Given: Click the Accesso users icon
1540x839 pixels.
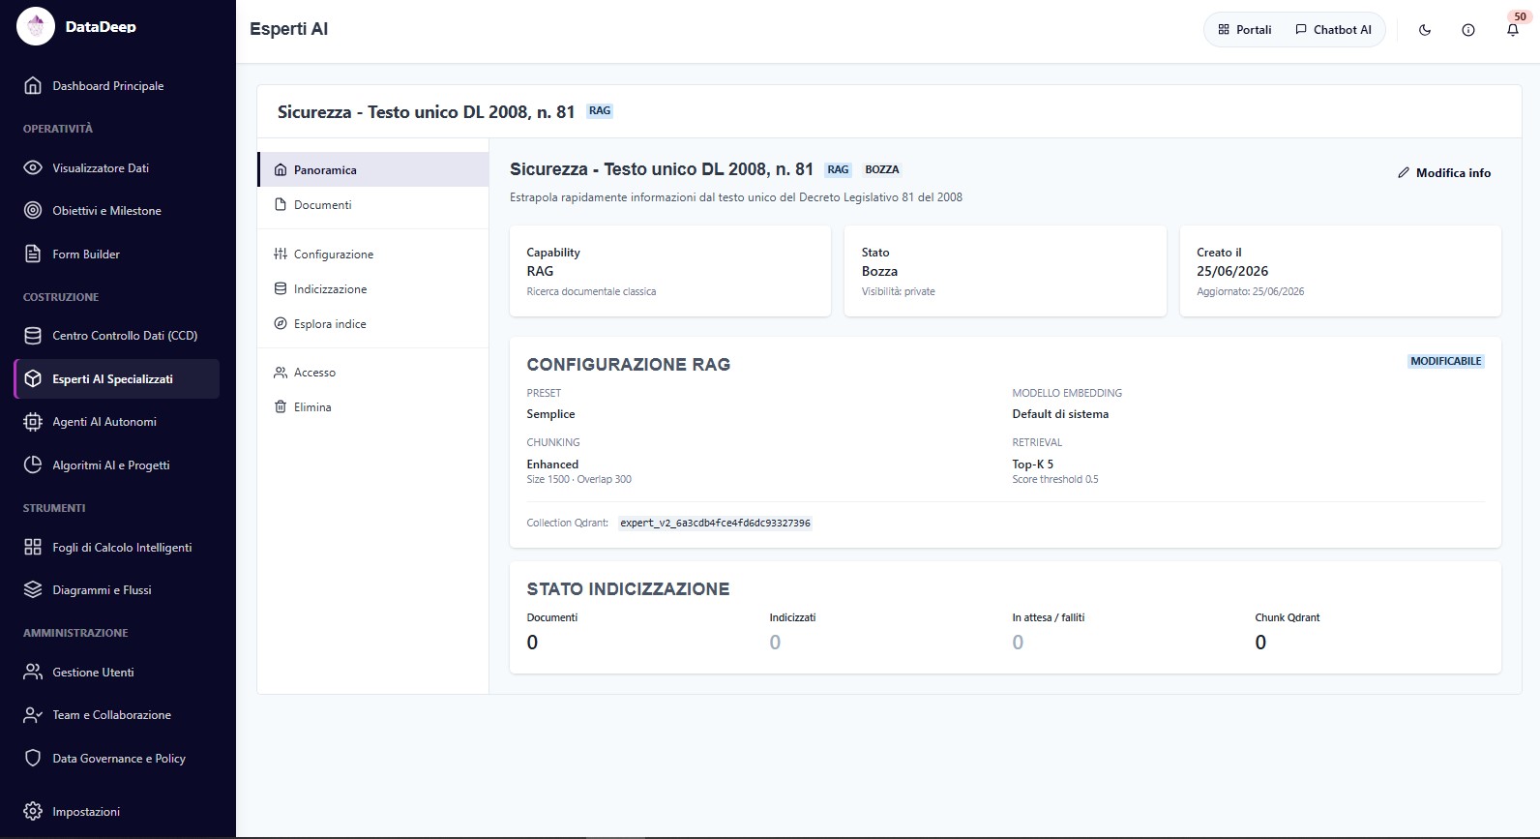Looking at the screenshot, I should click(281, 372).
